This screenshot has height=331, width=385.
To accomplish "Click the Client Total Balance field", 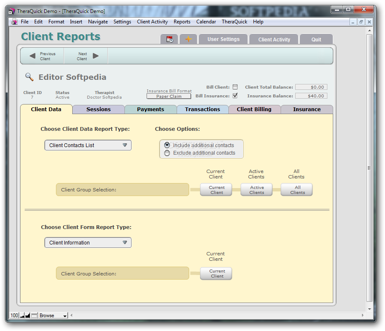I will (311, 87).
